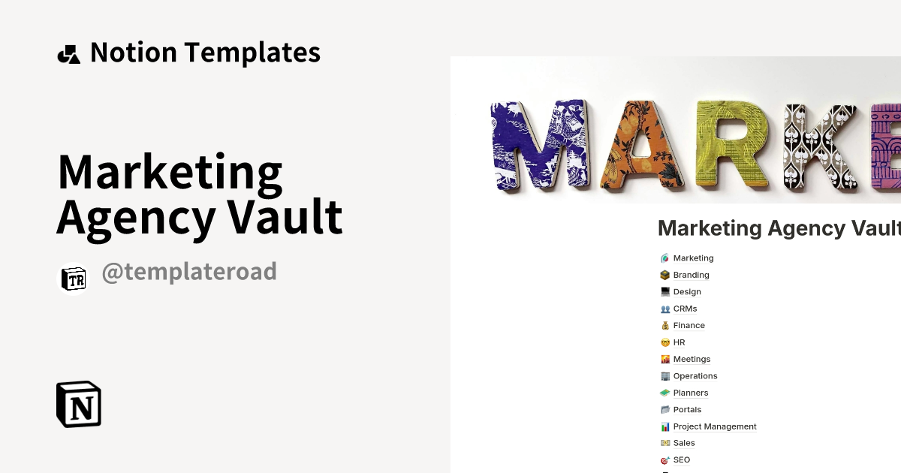The image size is (901, 473).
Task: Click the Project Management bar chart icon
Action: click(664, 426)
